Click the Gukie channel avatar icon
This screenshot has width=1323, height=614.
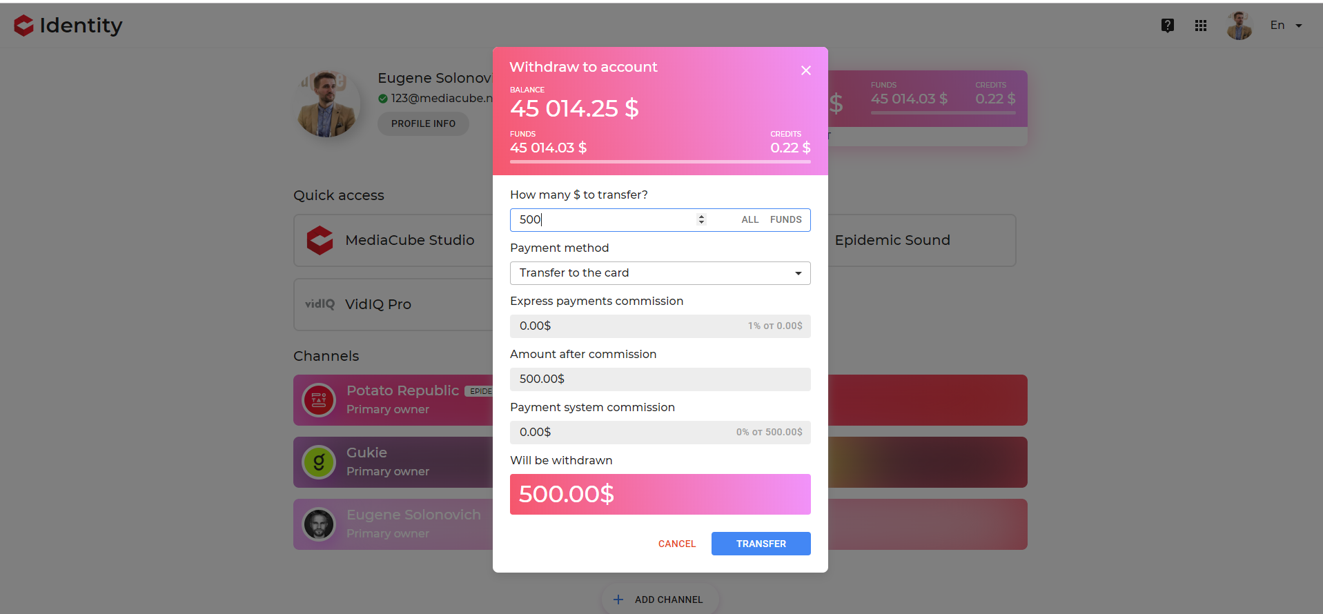[319, 462]
